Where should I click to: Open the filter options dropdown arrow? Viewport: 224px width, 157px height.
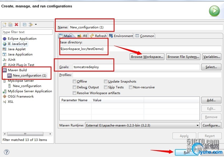[x=36, y=24]
